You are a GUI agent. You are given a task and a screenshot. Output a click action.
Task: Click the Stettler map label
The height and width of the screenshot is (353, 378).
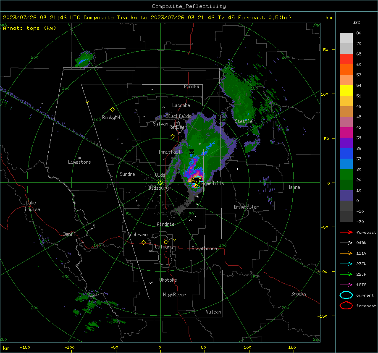tap(245, 121)
